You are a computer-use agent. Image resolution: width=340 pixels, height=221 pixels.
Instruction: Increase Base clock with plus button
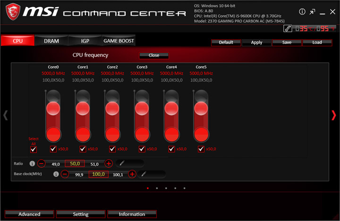click(x=132, y=174)
